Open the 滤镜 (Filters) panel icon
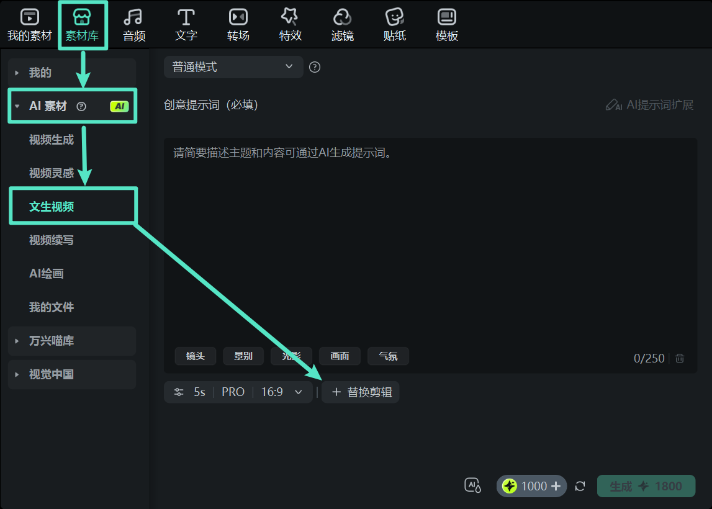The width and height of the screenshot is (712, 509). [342, 24]
